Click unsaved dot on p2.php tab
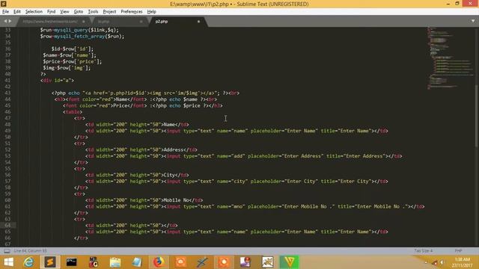Viewport: 479px width, 269px height. 198,22
